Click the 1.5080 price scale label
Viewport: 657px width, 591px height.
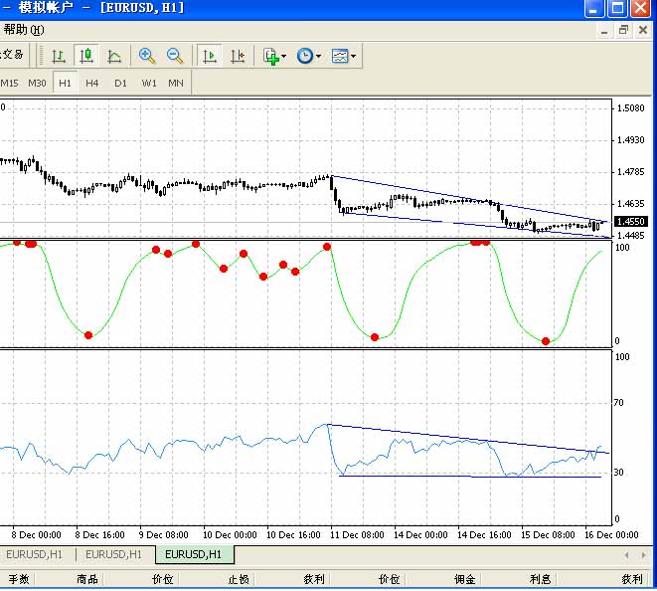tap(630, 108)
